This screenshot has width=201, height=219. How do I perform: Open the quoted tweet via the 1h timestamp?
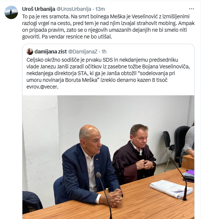pyautogui.click(x=104, y=52)
